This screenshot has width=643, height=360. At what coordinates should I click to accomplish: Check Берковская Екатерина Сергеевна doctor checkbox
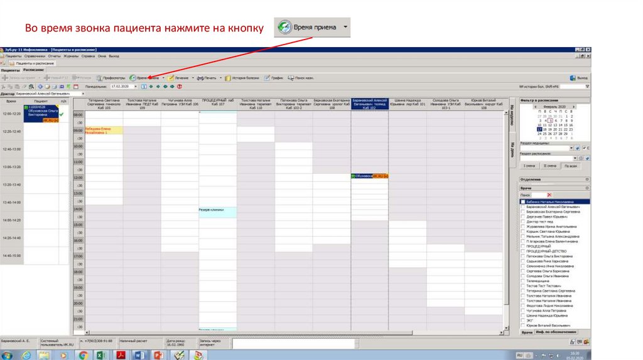coord(523,212)
